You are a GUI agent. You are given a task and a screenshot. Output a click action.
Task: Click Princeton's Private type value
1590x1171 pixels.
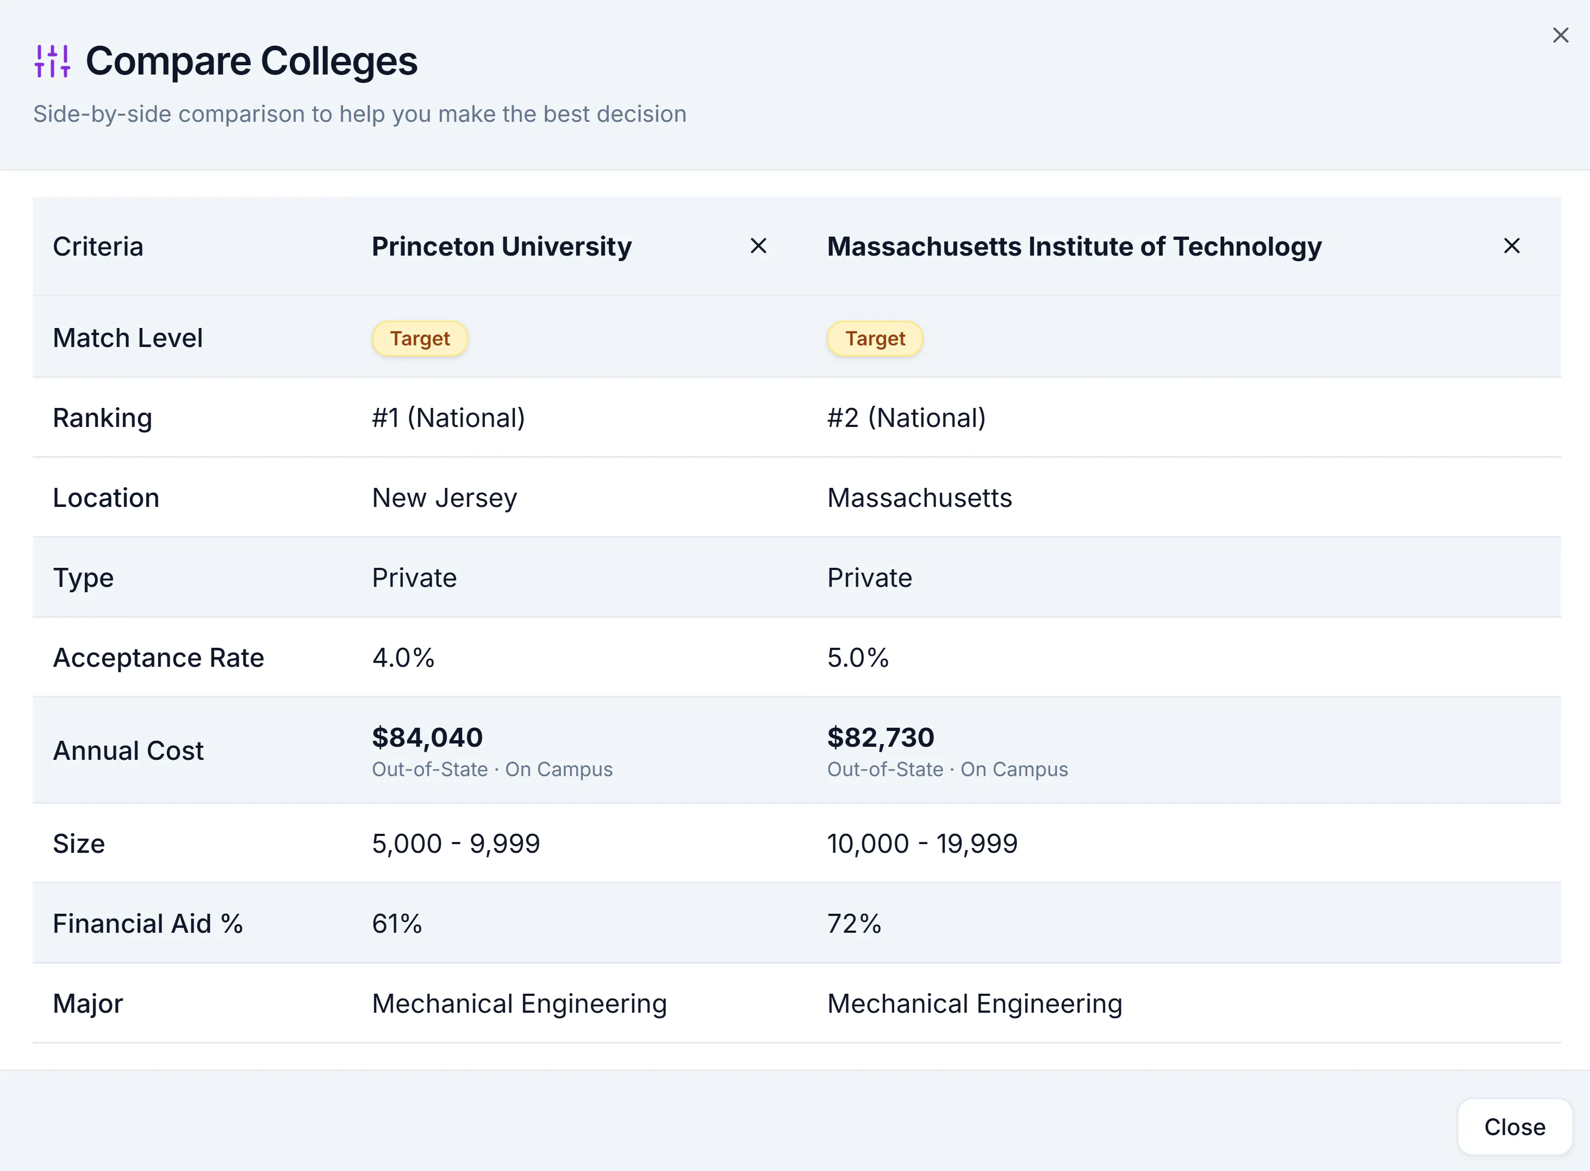[414, 578]
